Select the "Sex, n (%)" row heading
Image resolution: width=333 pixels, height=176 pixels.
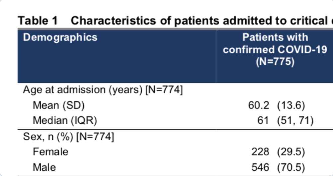coord(68,136)
